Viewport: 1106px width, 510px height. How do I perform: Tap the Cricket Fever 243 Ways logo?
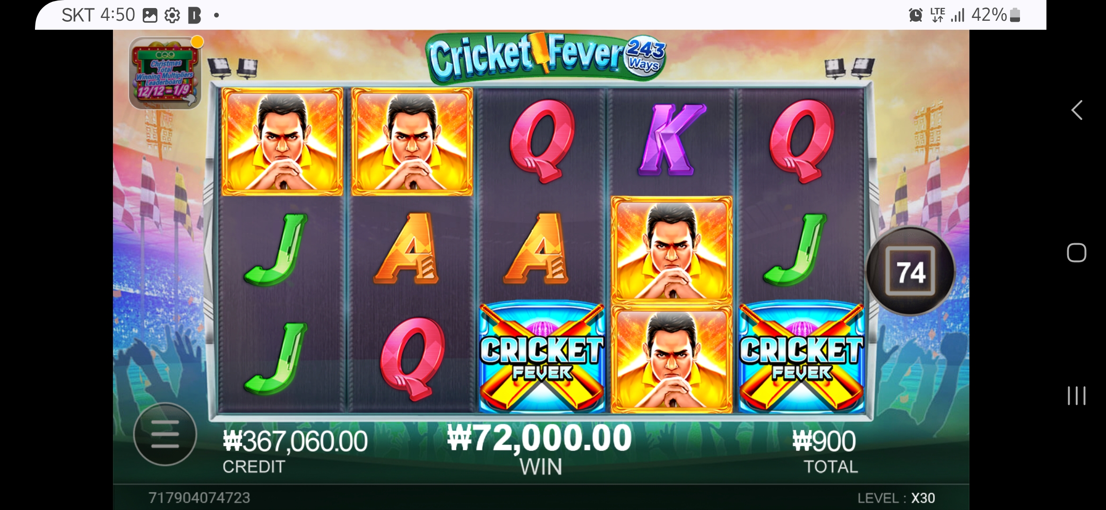546,58
